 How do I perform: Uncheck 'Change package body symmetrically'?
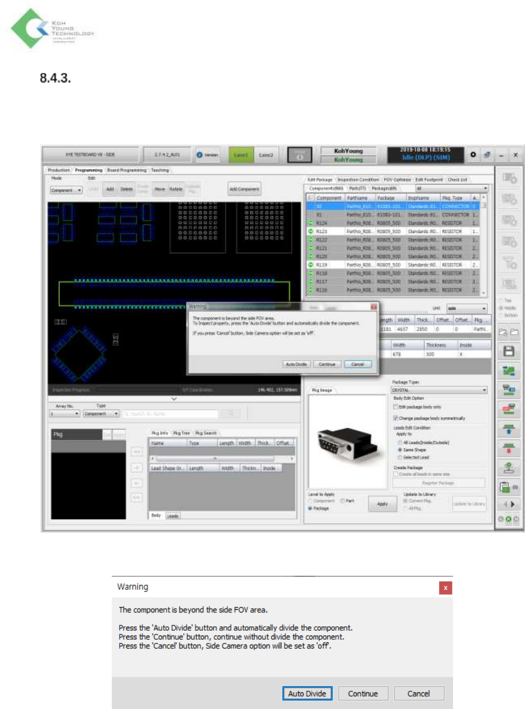[x=396, y=418]
